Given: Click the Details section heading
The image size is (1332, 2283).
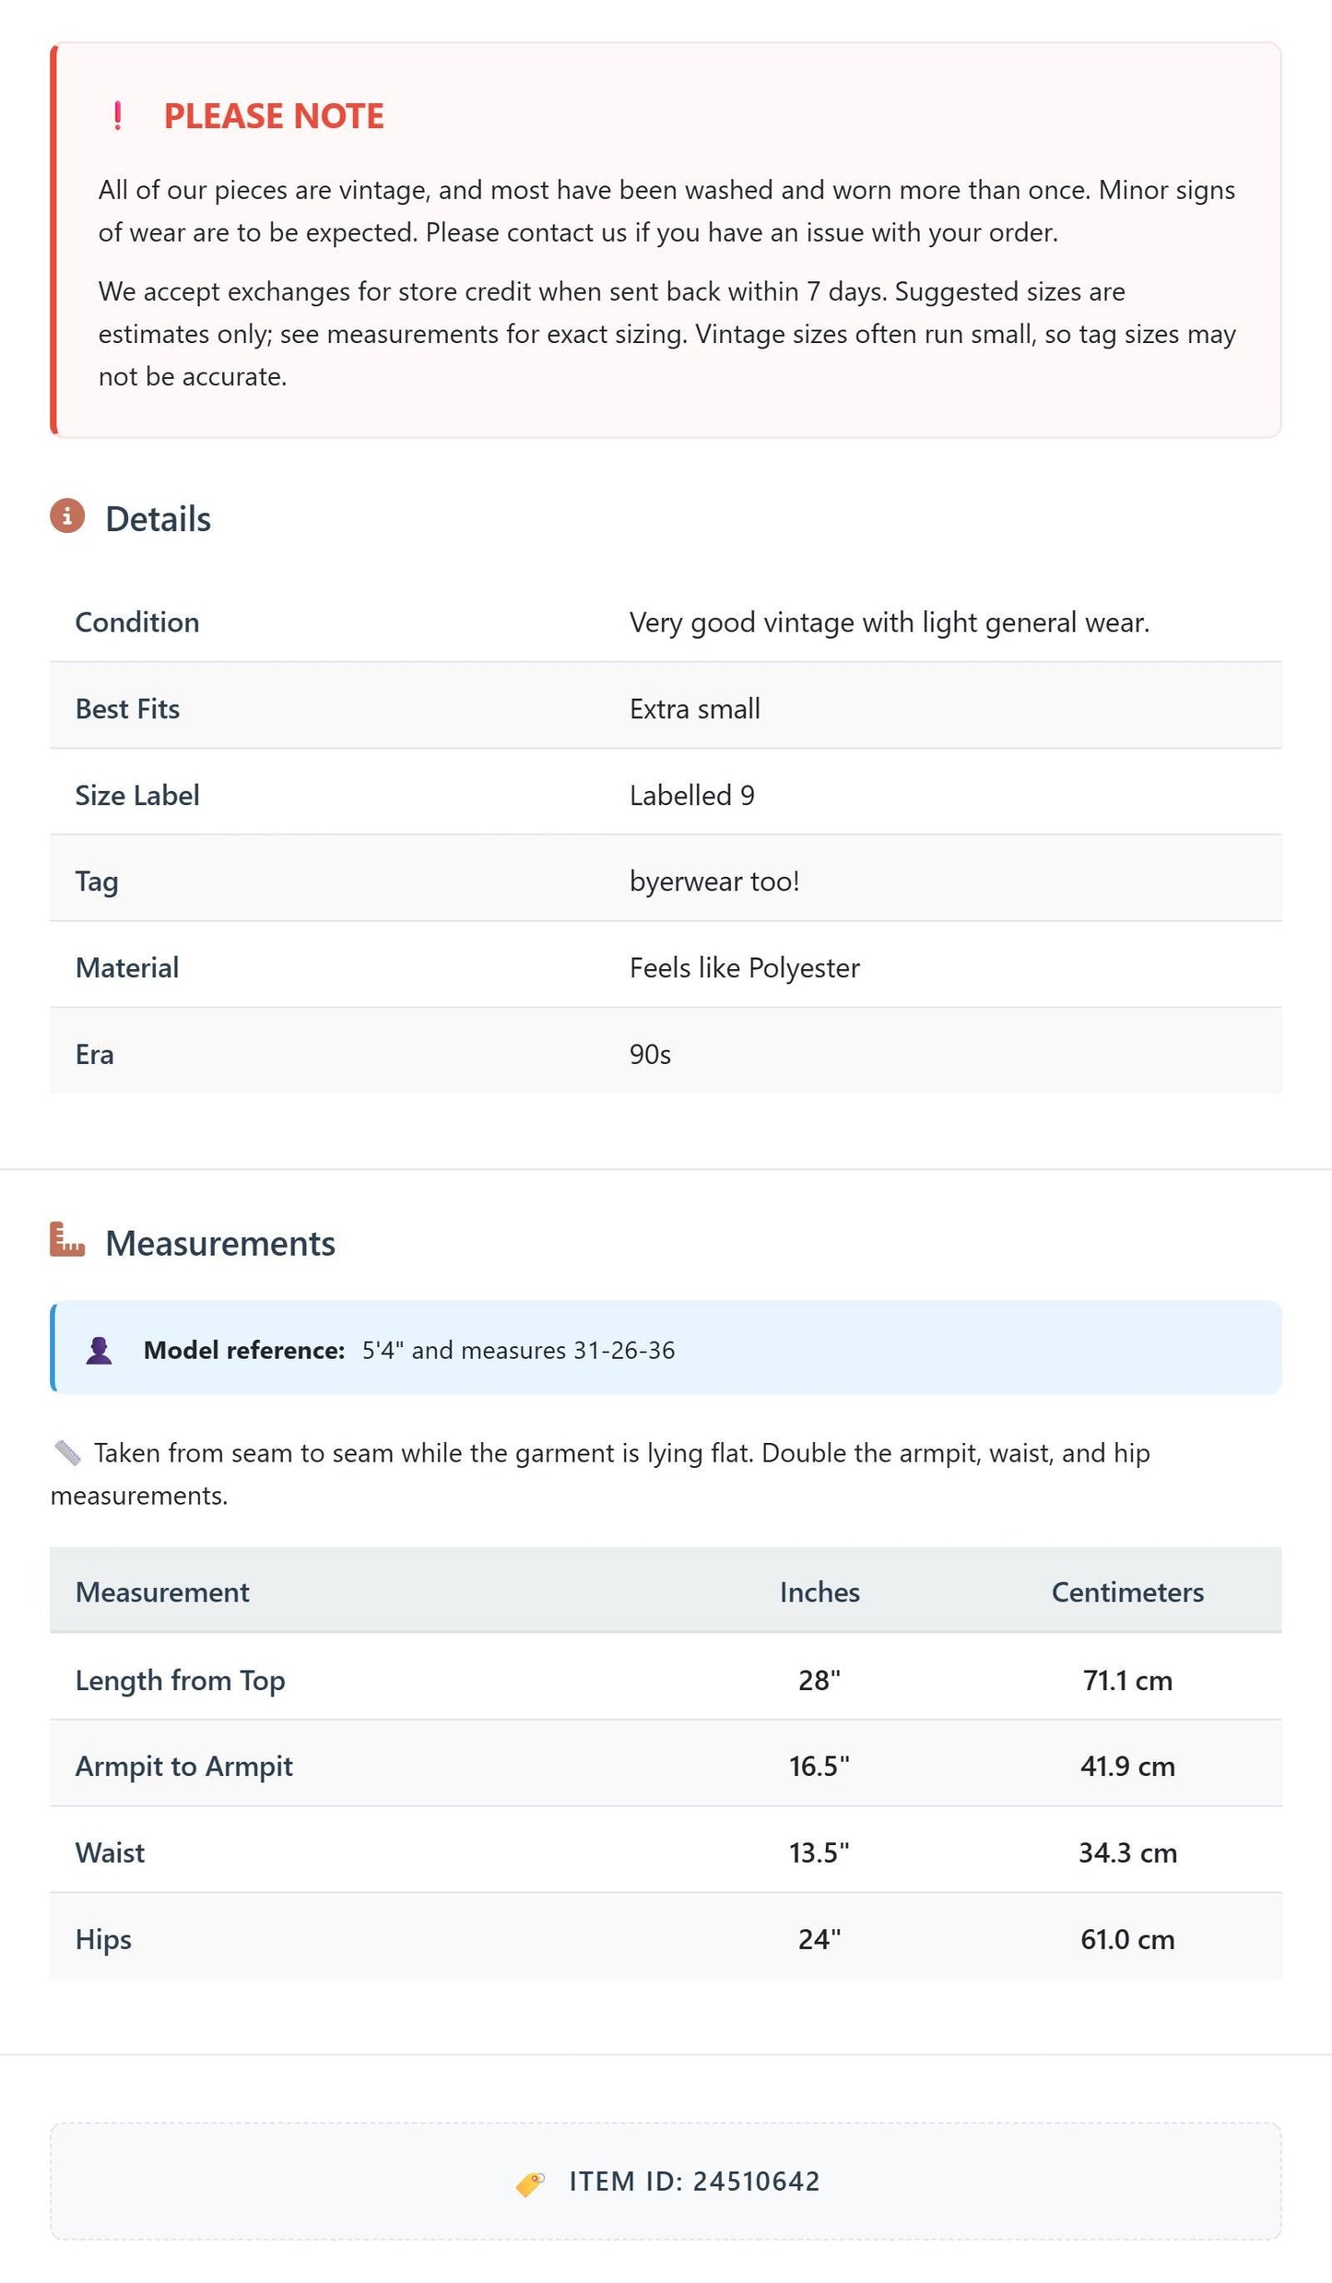Looking at the screenshot, I should tap(158, 519).
